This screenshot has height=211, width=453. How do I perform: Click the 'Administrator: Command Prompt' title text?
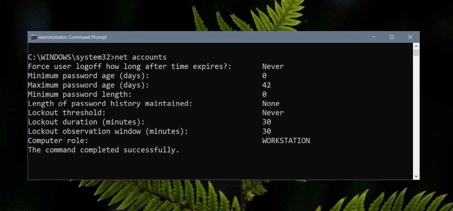tap(72, 37)
